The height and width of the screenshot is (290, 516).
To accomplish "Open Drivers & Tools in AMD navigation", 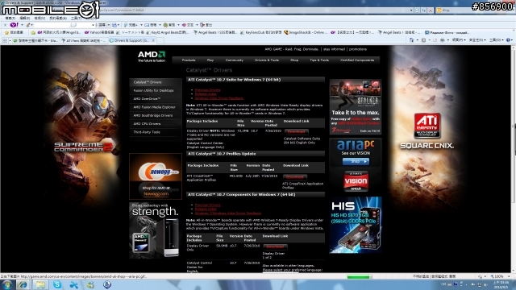I will [267, 60].
